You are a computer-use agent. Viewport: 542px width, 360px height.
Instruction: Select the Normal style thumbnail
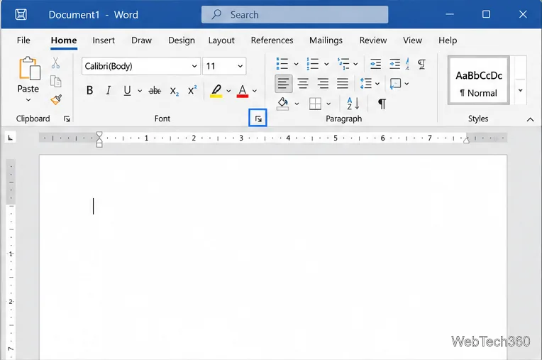478,80
